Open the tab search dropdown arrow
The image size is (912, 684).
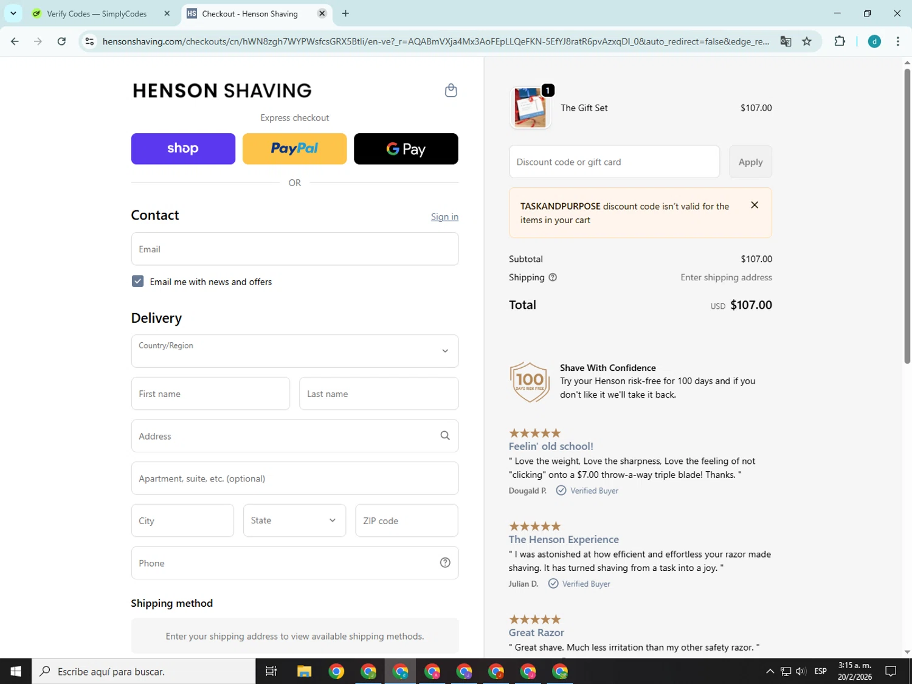click(13, 13)
